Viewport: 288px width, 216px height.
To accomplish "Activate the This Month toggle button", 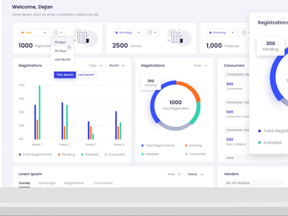I will 65,75.
